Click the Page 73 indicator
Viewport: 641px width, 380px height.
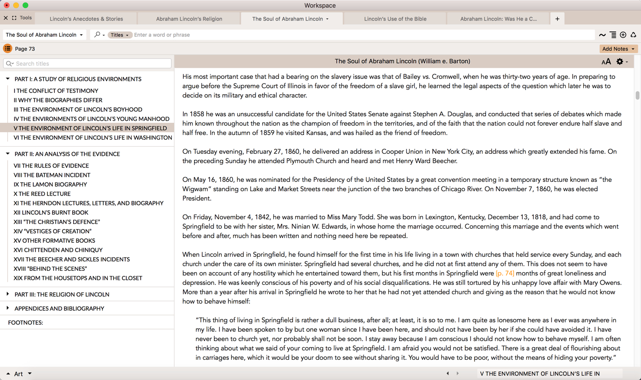(x=25, y=49)
